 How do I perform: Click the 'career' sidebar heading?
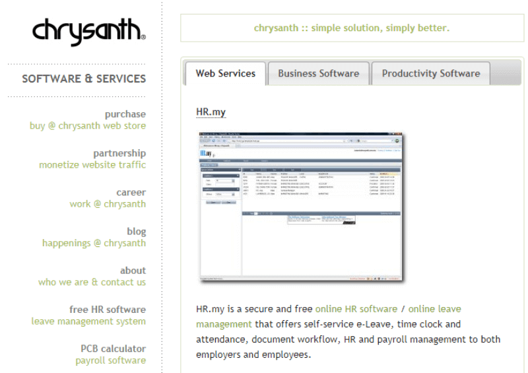click(131, 192)
